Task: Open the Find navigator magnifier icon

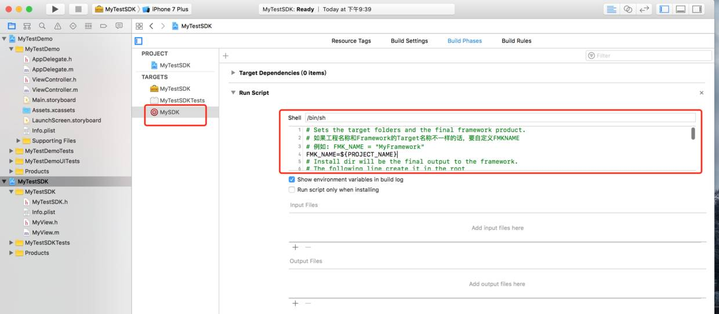Action: [x=42, y=26]
